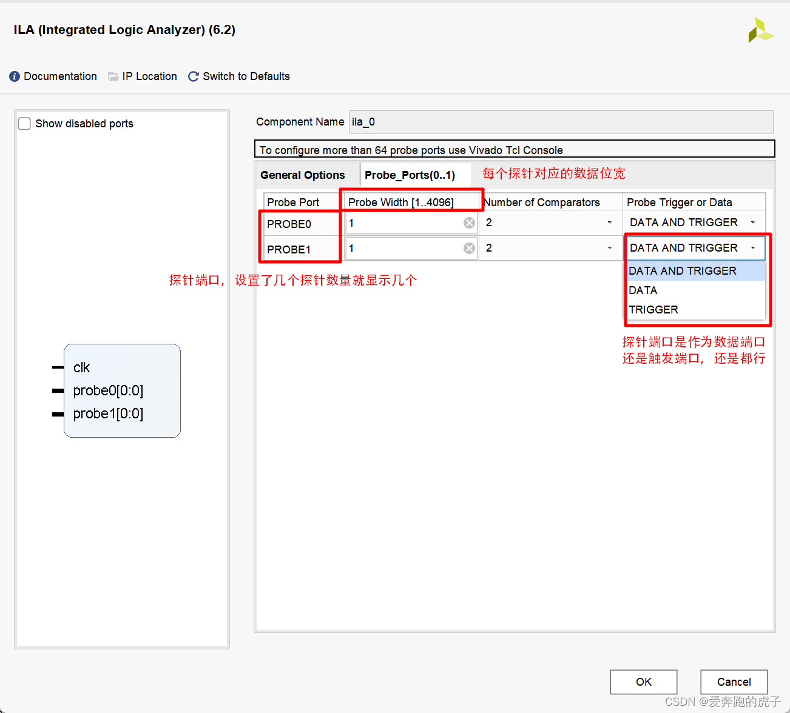Open Number of Comparators dropdown for PROBE0

pos(610,223)
